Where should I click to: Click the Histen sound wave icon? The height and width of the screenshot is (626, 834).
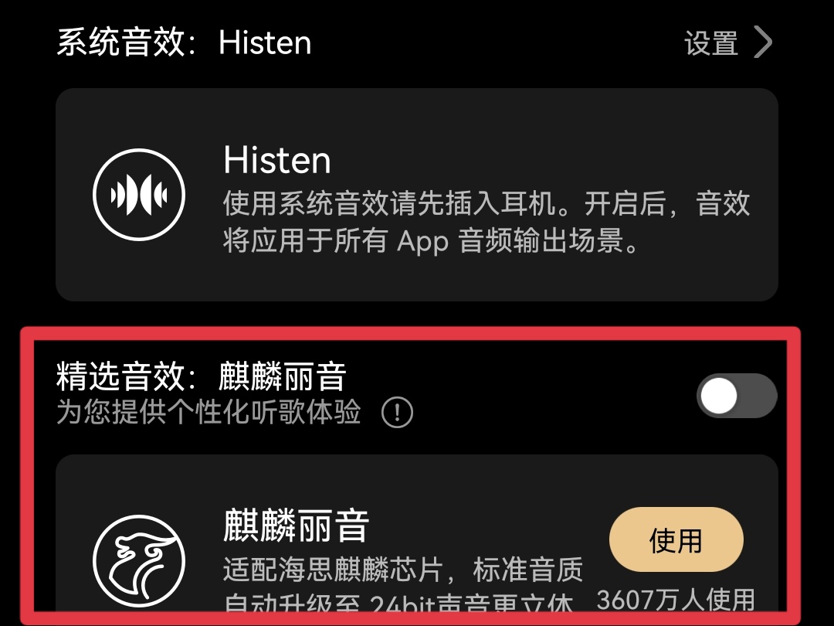coord(139,195)
